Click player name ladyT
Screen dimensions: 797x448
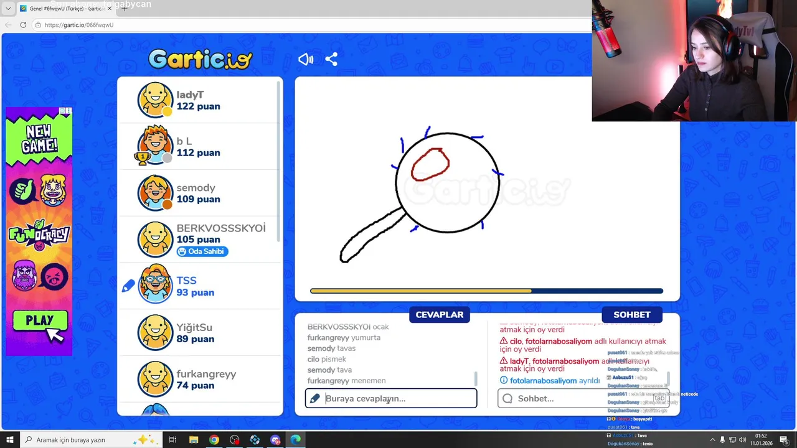[190, 95]
